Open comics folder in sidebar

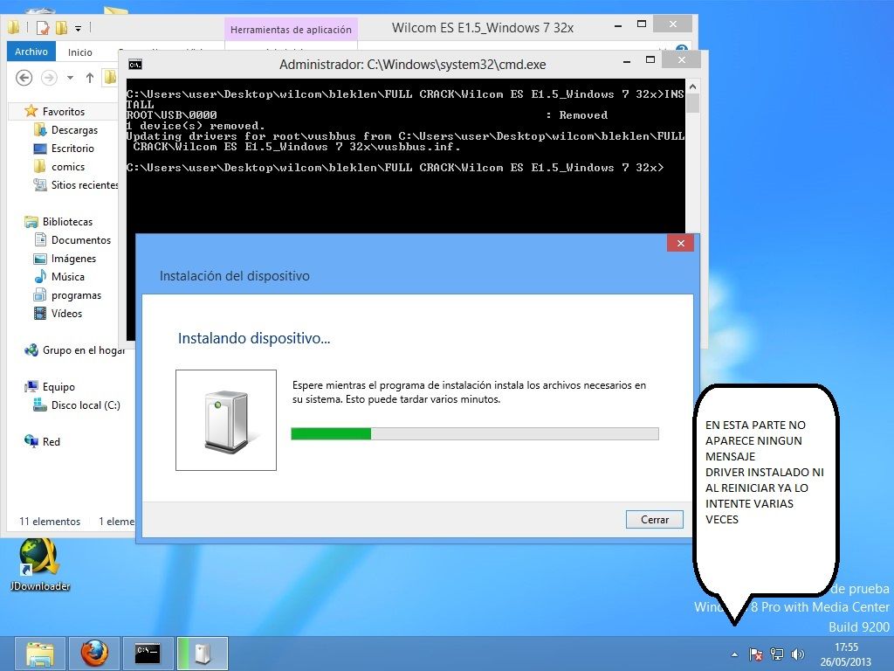coord(68,167)
